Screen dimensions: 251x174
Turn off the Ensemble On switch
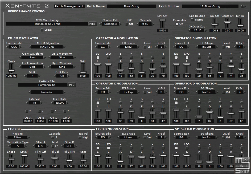point(177,24)
